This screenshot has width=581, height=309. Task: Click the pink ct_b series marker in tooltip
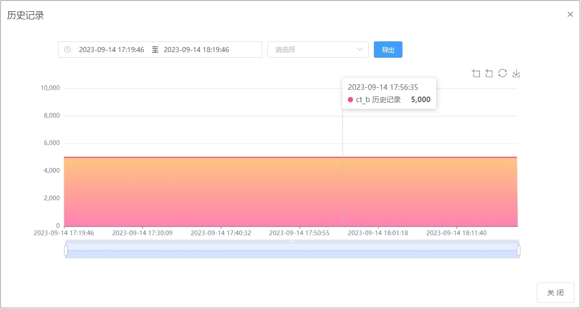coord(350,100)
